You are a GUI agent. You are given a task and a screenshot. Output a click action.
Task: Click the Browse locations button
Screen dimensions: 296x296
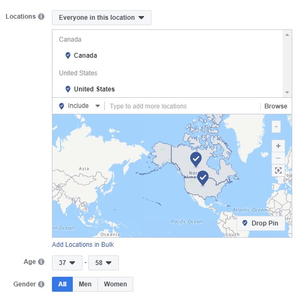click(x=276, y=106)
